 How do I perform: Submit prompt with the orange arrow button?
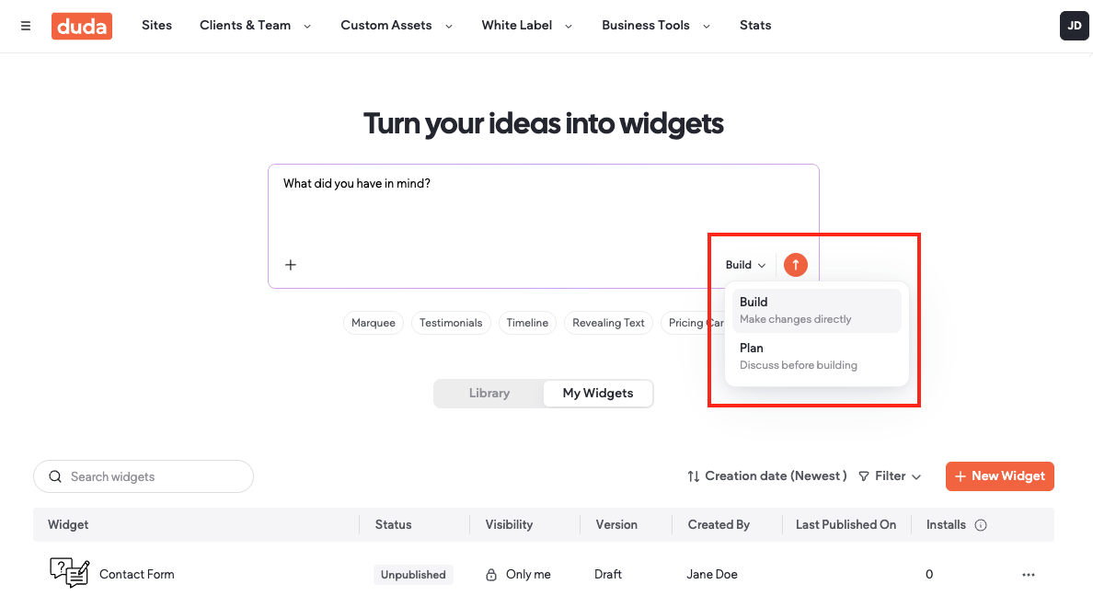pyautogui.click(x=795, y=265)
